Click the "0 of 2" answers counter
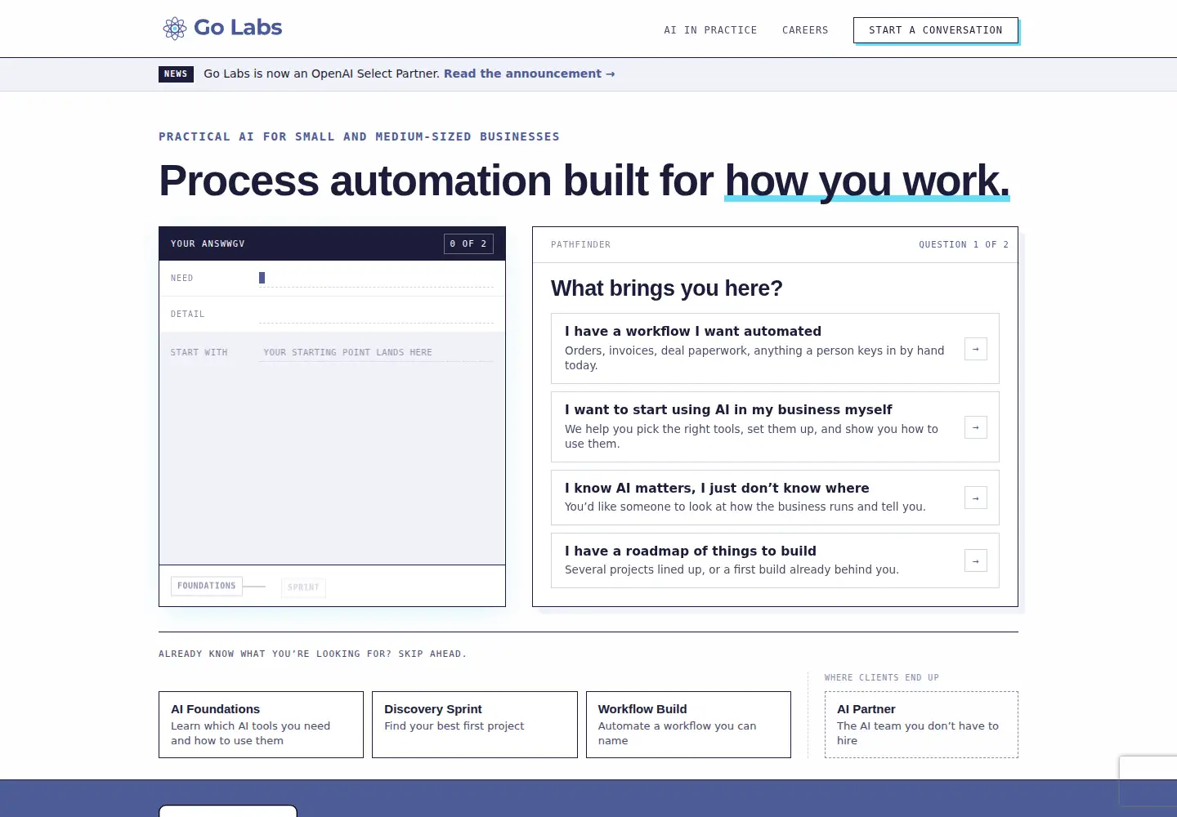Screen dimensions: 1177x817 pyautogui.click(x=468, y=243)
